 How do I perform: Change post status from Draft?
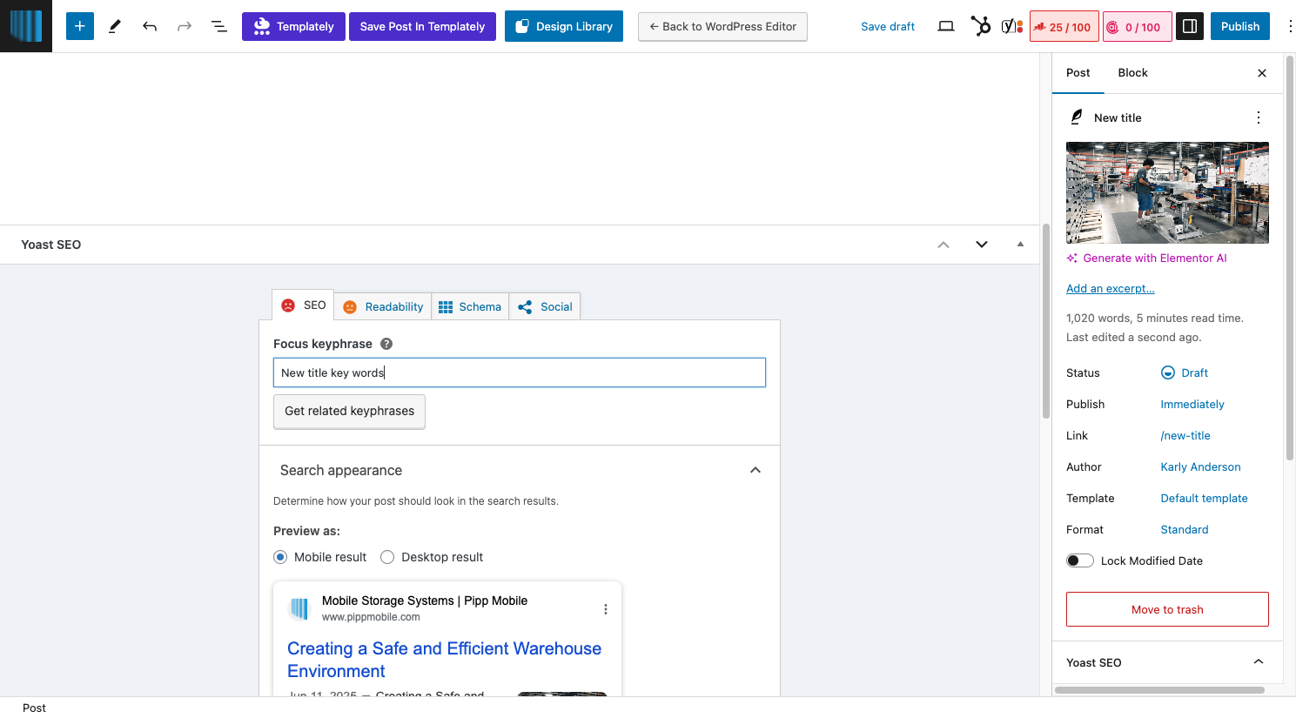[x=1185, y=372]
